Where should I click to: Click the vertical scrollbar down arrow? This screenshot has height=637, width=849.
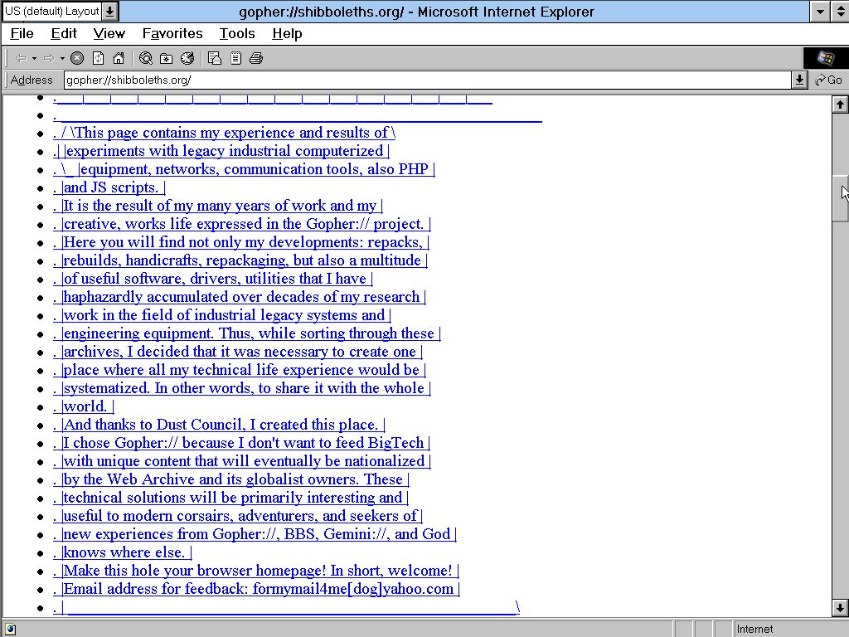tap(839, 608)
